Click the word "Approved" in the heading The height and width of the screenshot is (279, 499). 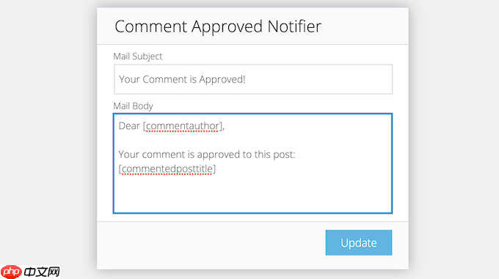click(x=227, y=27)
